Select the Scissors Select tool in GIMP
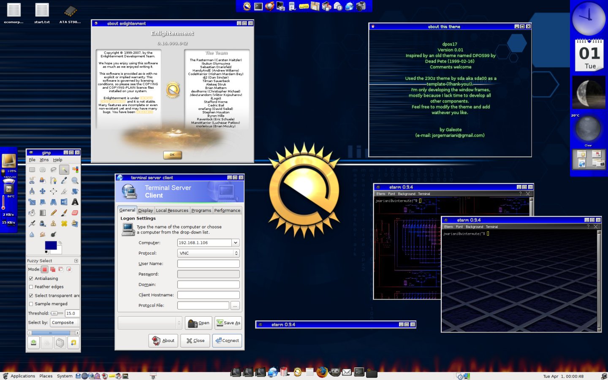608x380 pixels. (32, 180)
